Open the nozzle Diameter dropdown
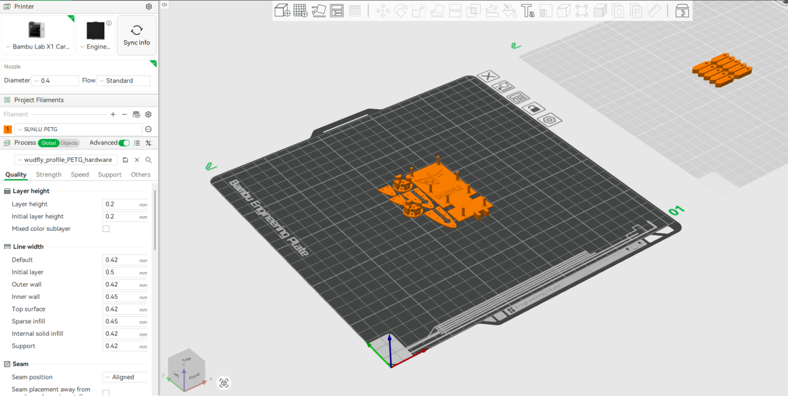 coord(55,81)
